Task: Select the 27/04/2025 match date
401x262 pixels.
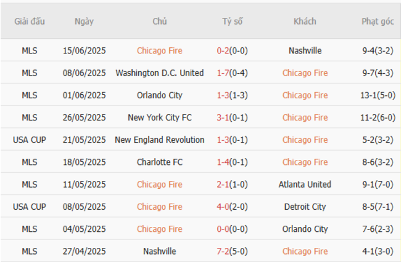Action: pos(84,251)
